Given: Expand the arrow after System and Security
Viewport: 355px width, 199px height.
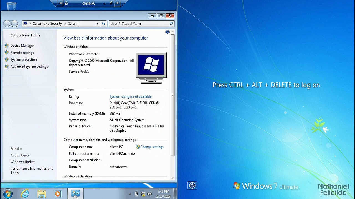Looking at the screenshot, I should (65, 23).
